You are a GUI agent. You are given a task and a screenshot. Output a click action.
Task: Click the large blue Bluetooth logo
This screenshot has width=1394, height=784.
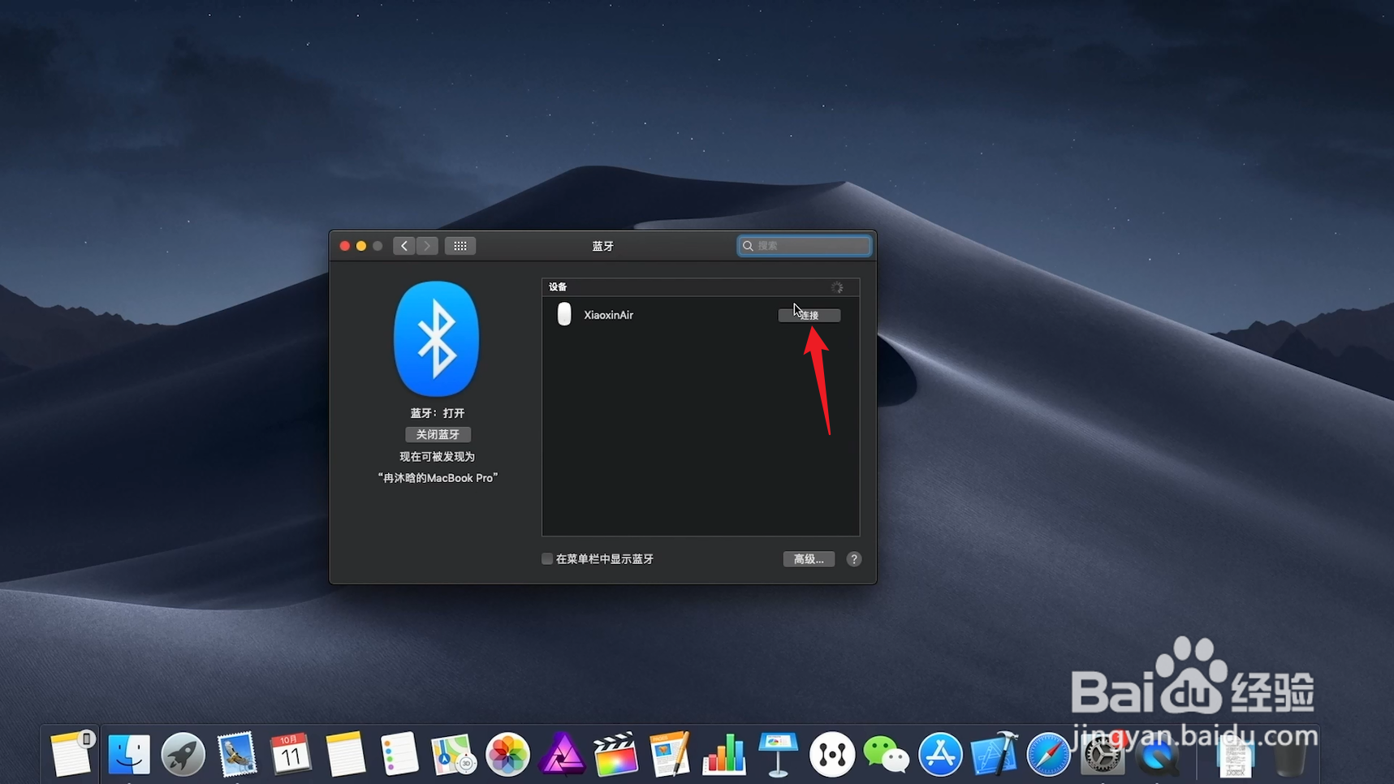(437, 338)
